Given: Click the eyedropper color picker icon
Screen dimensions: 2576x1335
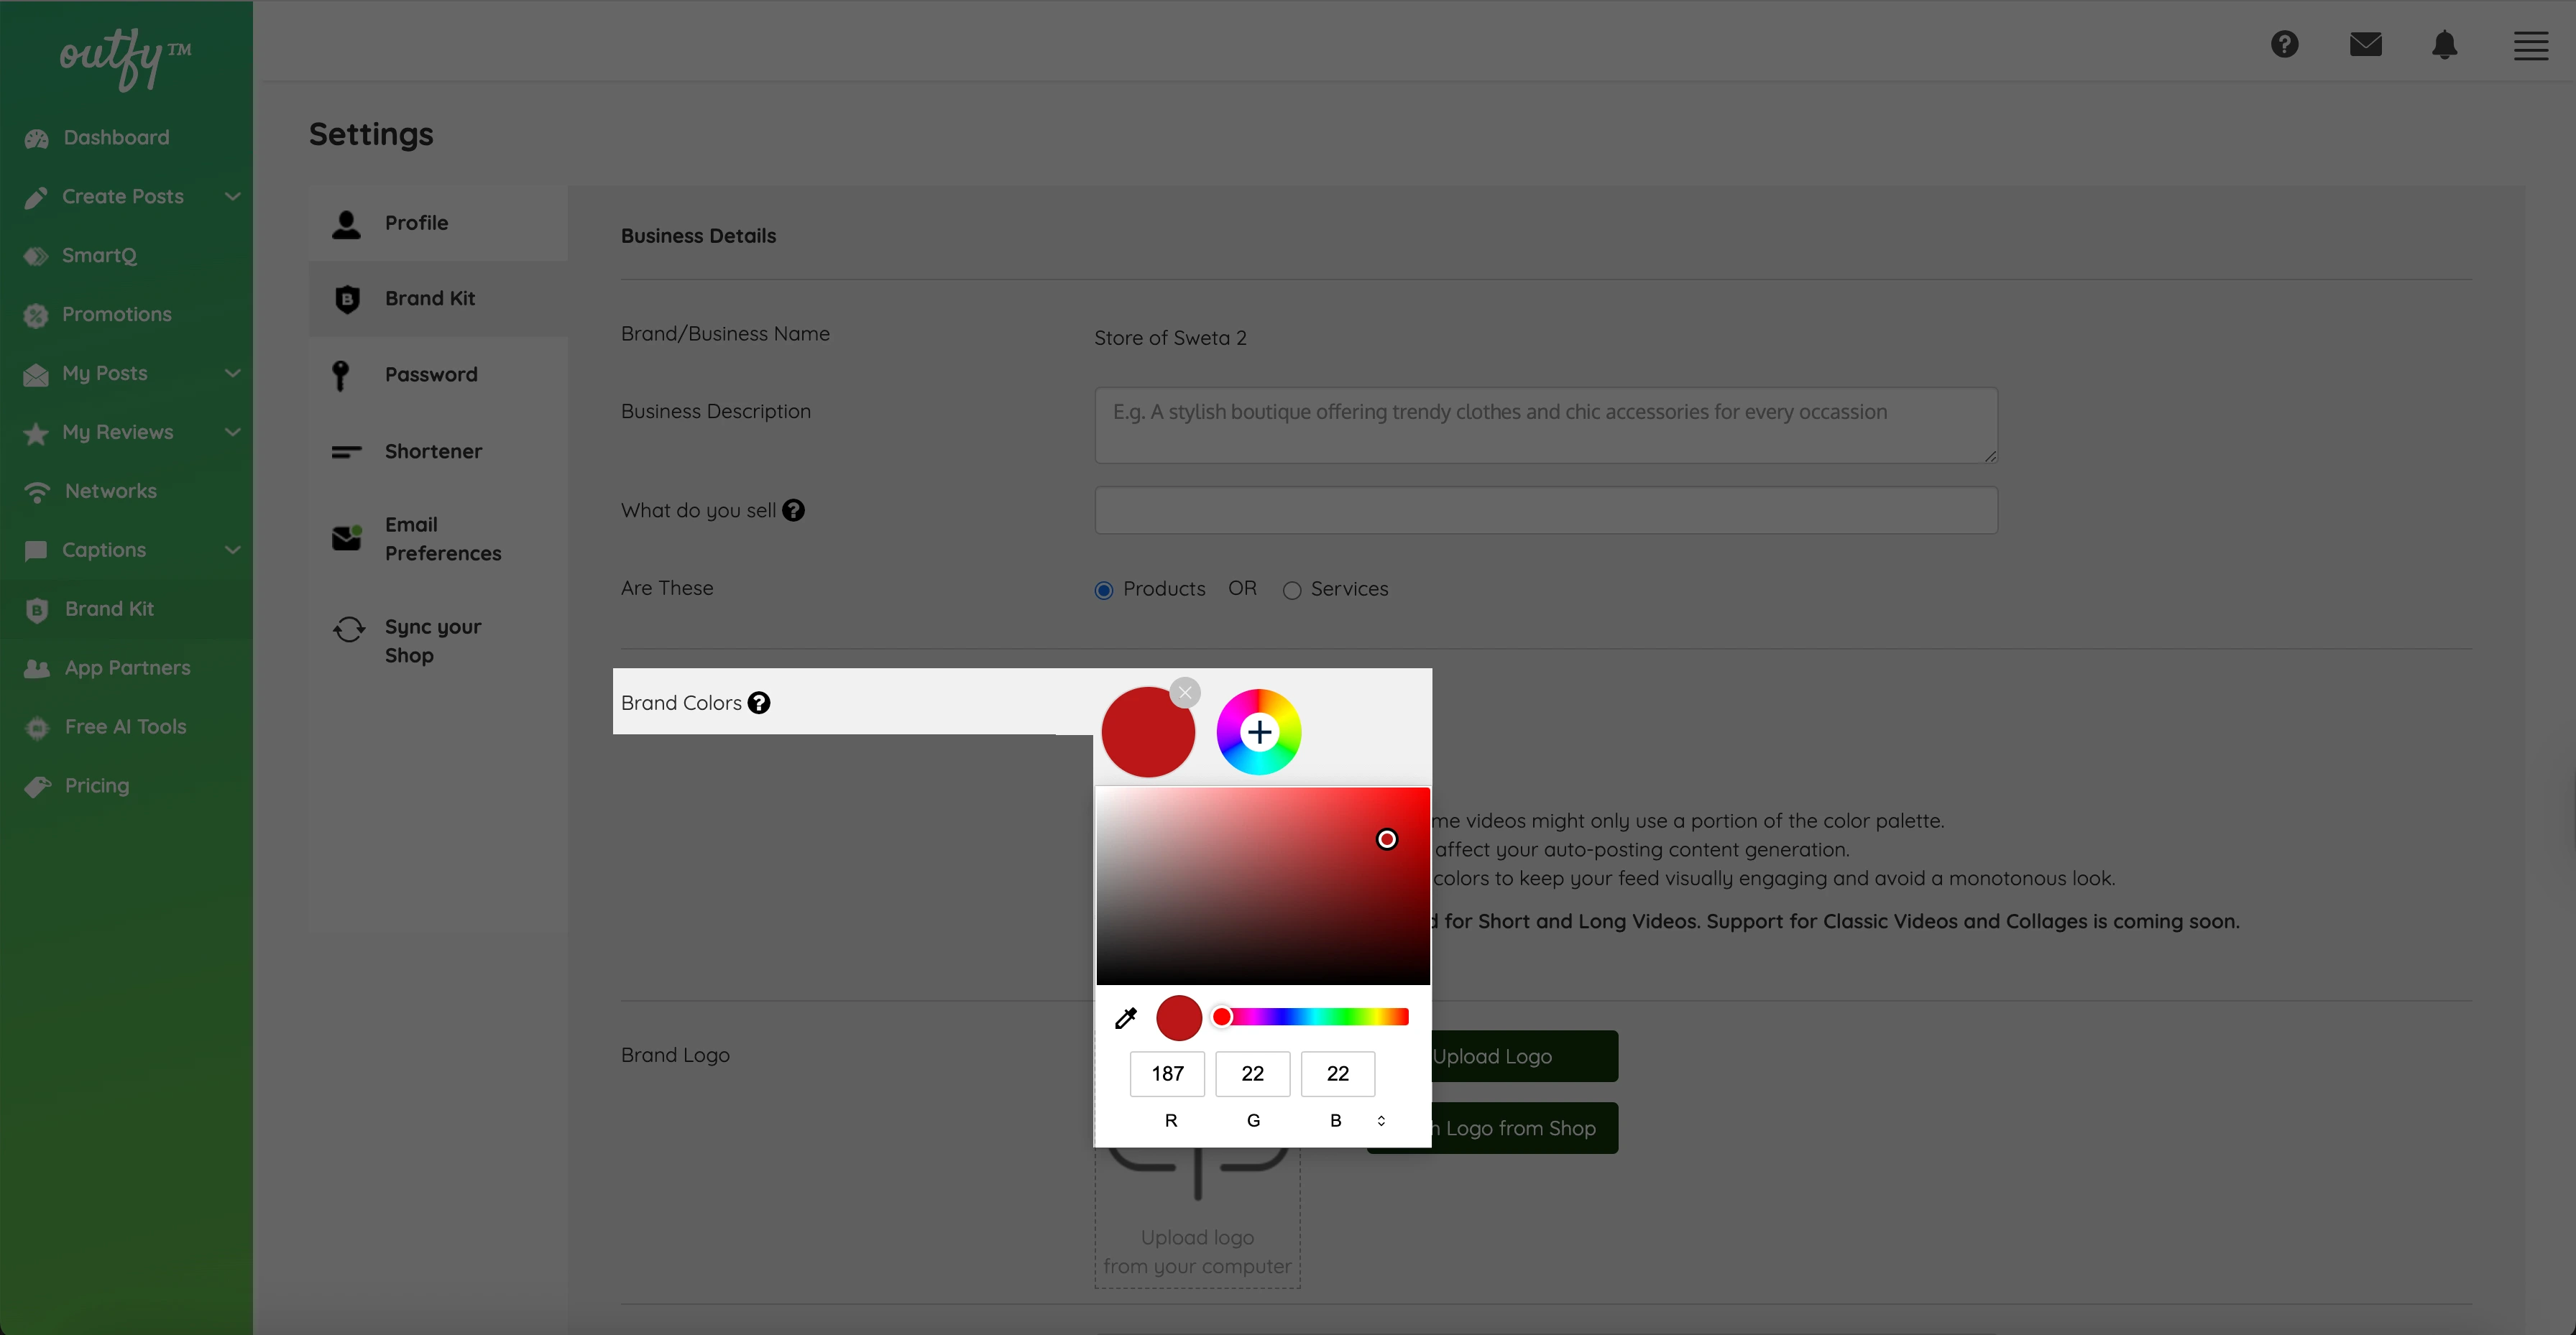Looking at the screenshot, I should pos(1126,1018).
